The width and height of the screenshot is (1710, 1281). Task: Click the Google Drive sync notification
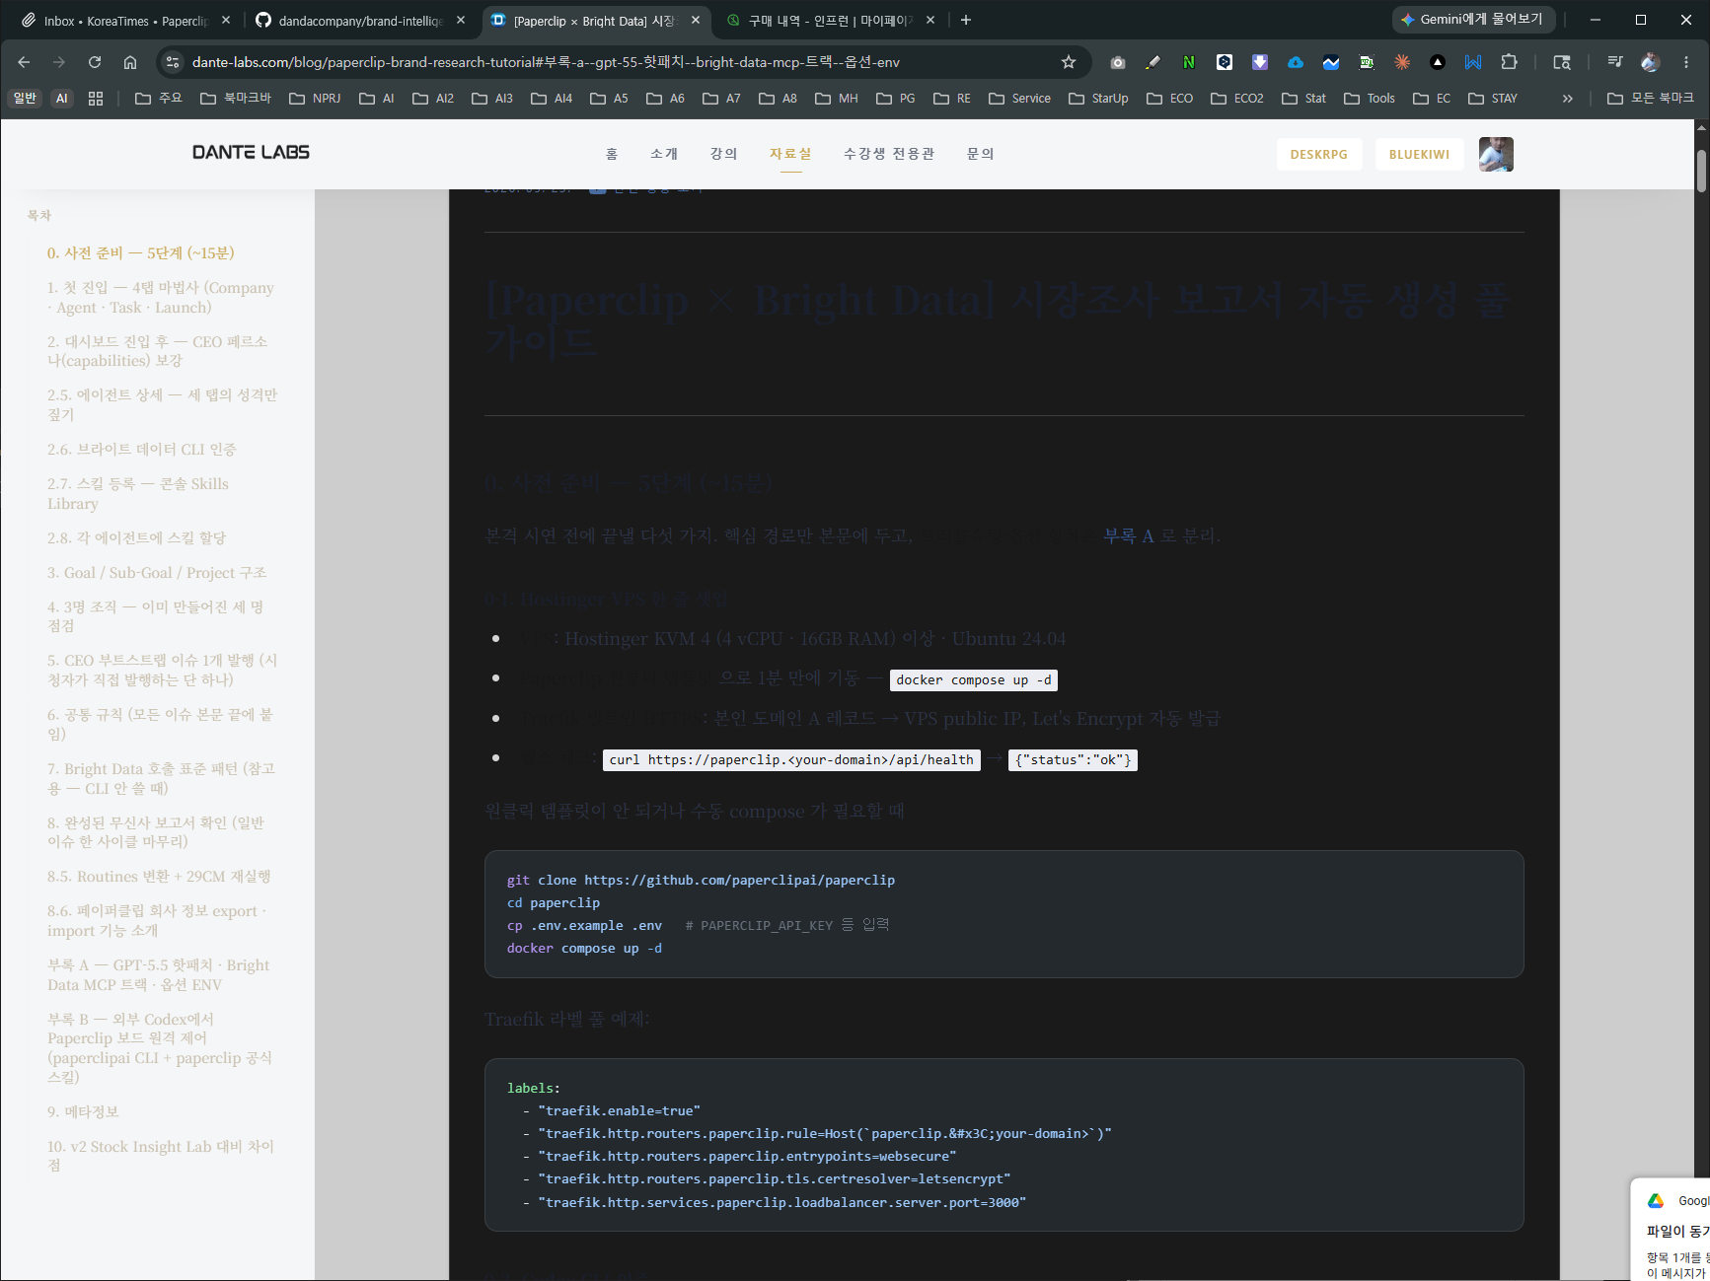coord(1671,1230)
